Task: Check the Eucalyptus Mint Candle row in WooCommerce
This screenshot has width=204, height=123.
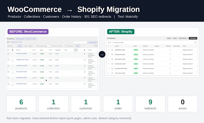Action: 8,60
